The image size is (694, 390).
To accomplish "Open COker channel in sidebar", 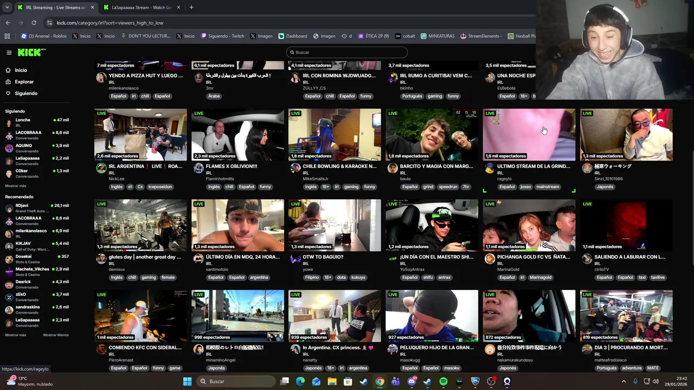I will 37,173.
